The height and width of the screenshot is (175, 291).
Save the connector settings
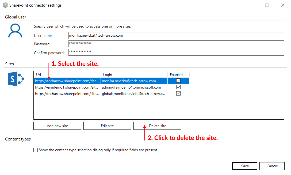click(x=245, y=166)
